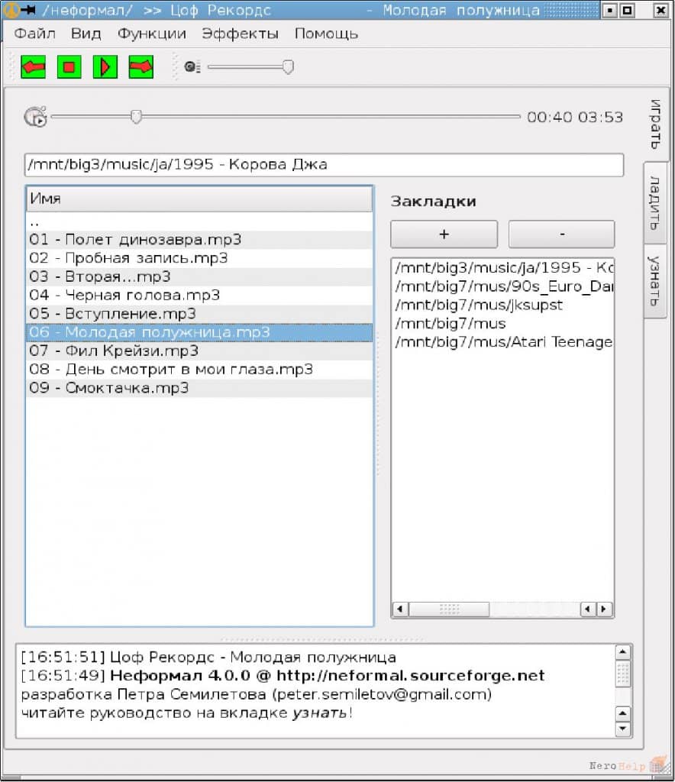This screenshot has height=782, width=675.
Task: Click bookmarks horizontal scrollbar thumb
Action: (x=449, y=609)
